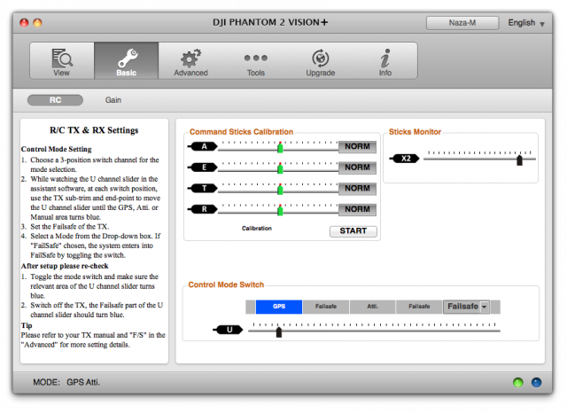Click the 'Control Mode Setting' heading
Image resolution: width=567 pixels, height=413 pixels.
pos(57,149)
